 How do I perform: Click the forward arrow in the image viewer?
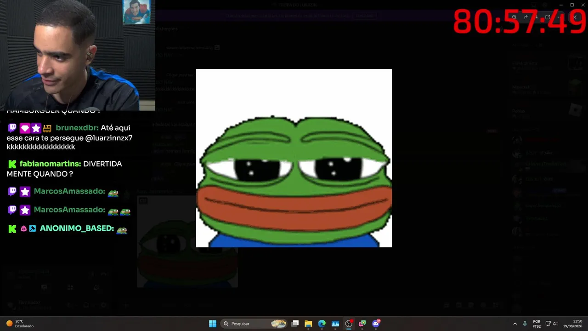click(x=525, y=17)
